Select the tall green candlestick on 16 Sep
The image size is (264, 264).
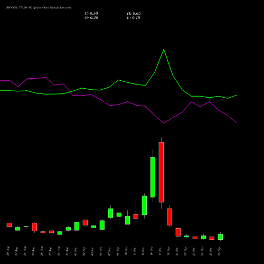(153, 177)
